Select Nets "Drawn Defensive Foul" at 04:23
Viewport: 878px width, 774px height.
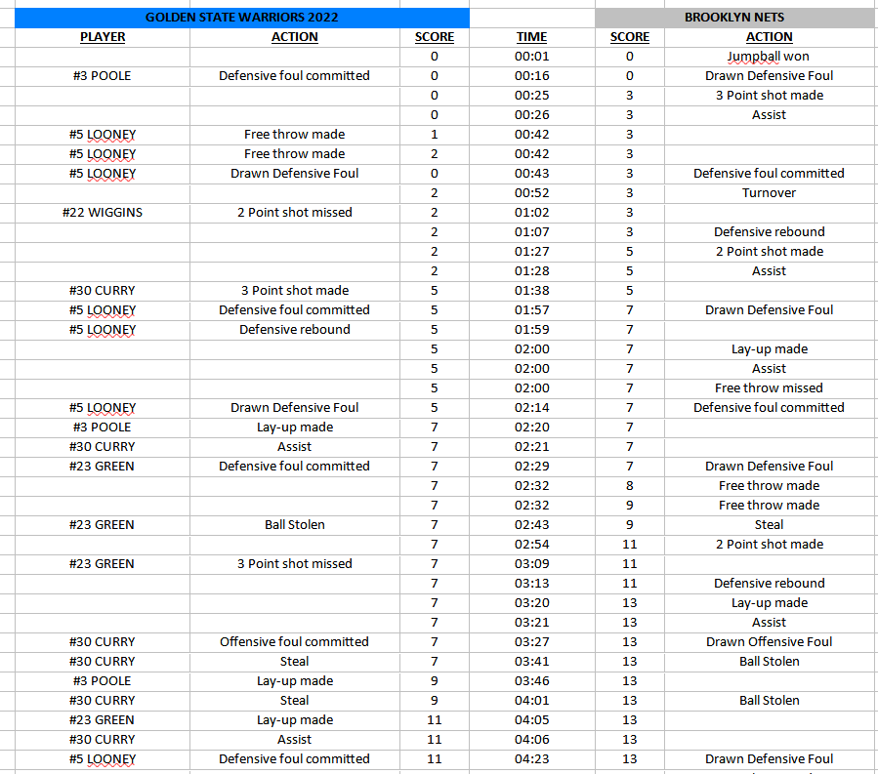[770, 759]
